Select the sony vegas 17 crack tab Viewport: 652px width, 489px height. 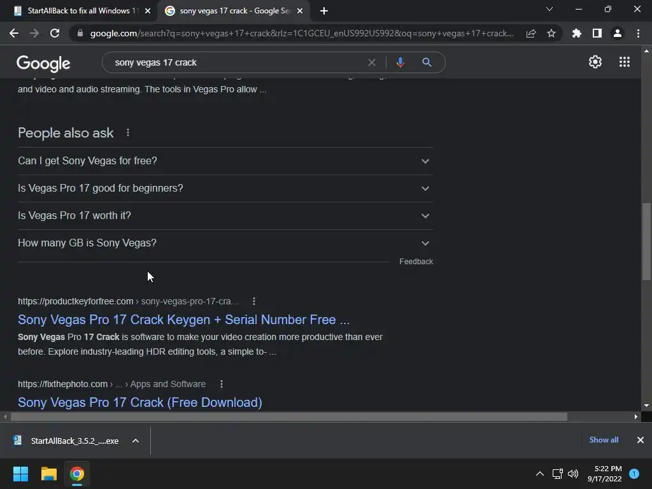point(233,11)
